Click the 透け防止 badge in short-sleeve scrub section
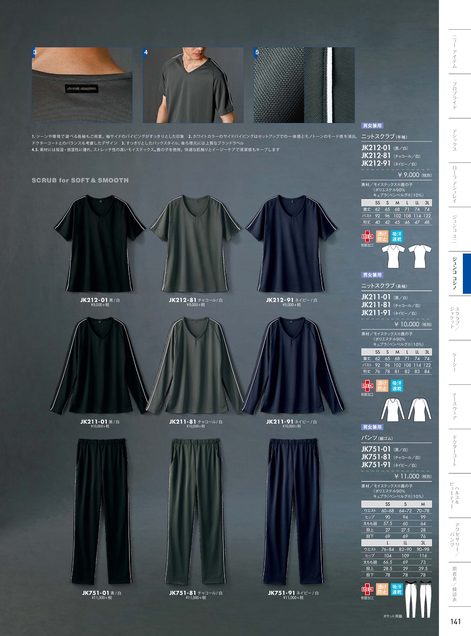Viewport: 471px width, 636px height. [x=382, y=236]
